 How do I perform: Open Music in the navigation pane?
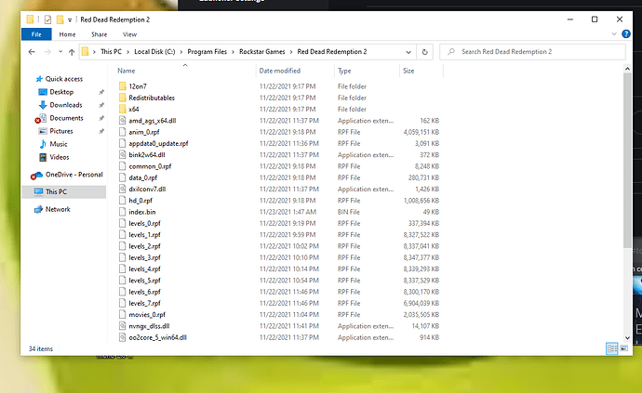coord(59,144)
